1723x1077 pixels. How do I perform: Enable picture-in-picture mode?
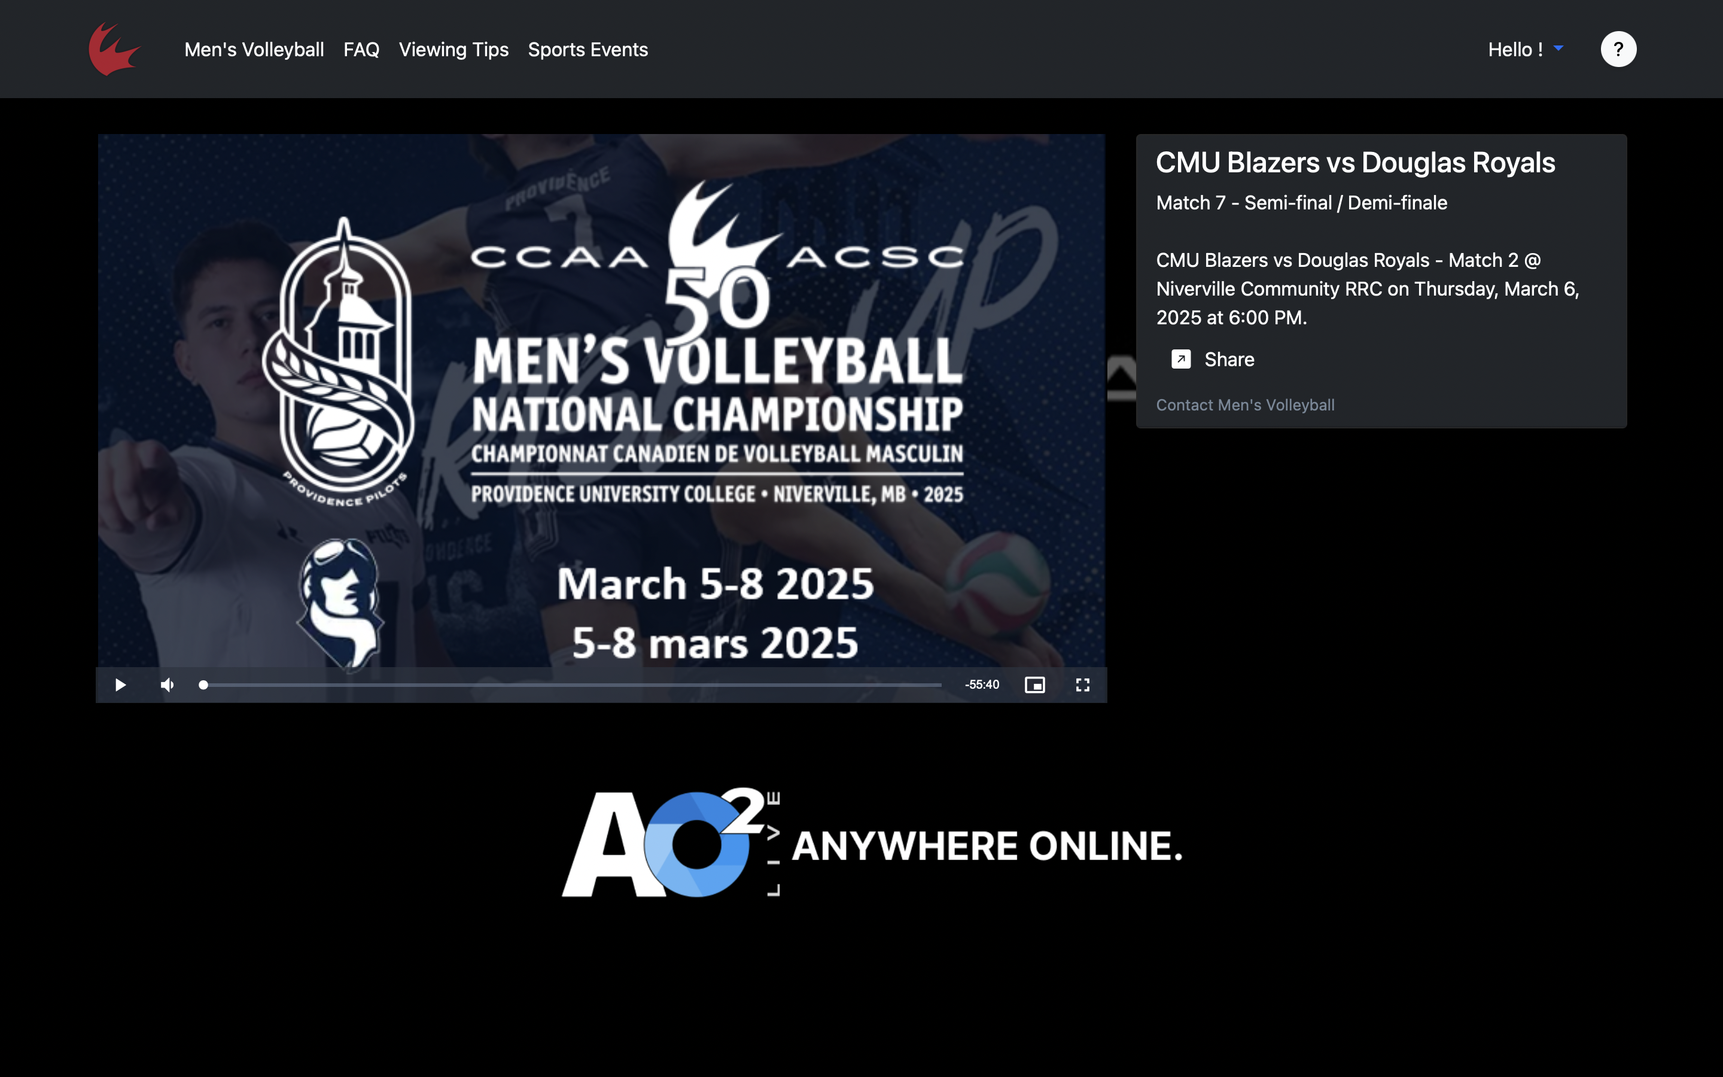point(1034,684)
